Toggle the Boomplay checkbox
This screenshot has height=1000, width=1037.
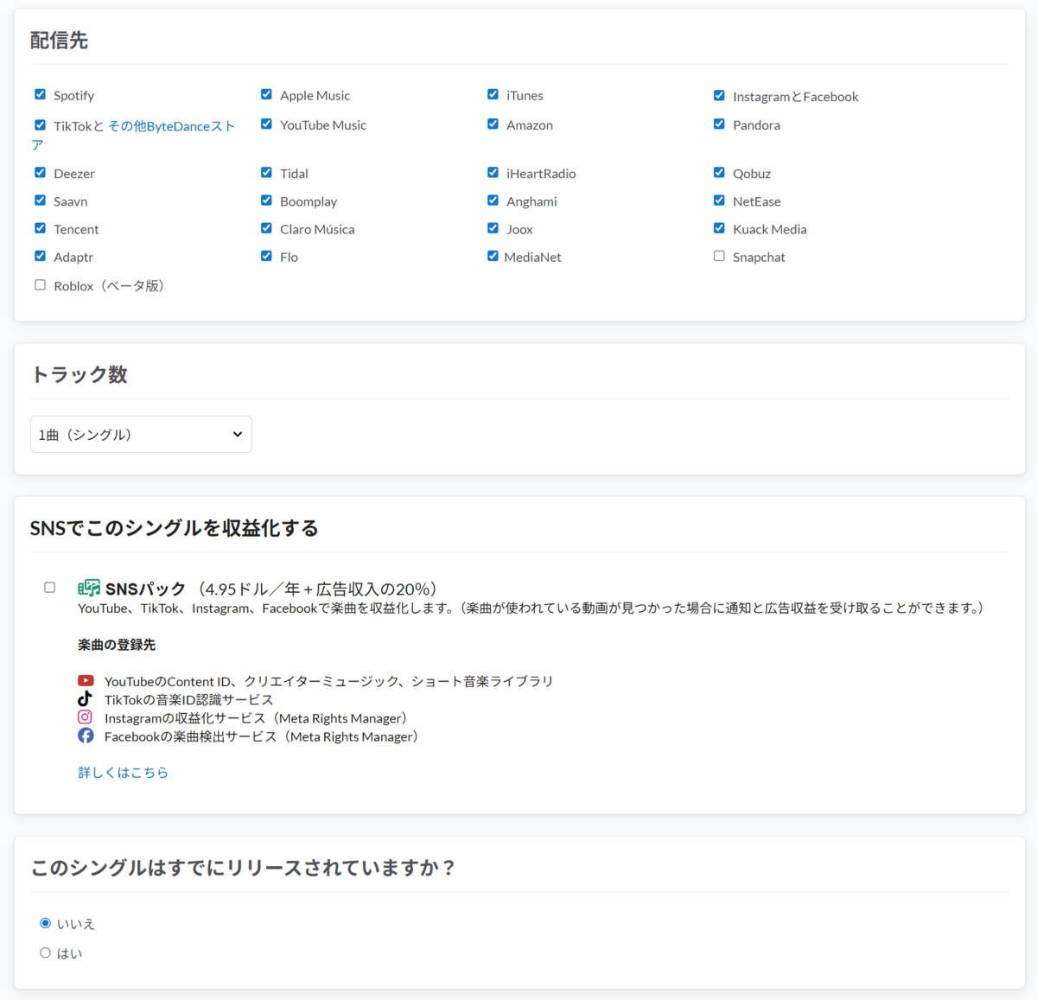pos(266,200)
